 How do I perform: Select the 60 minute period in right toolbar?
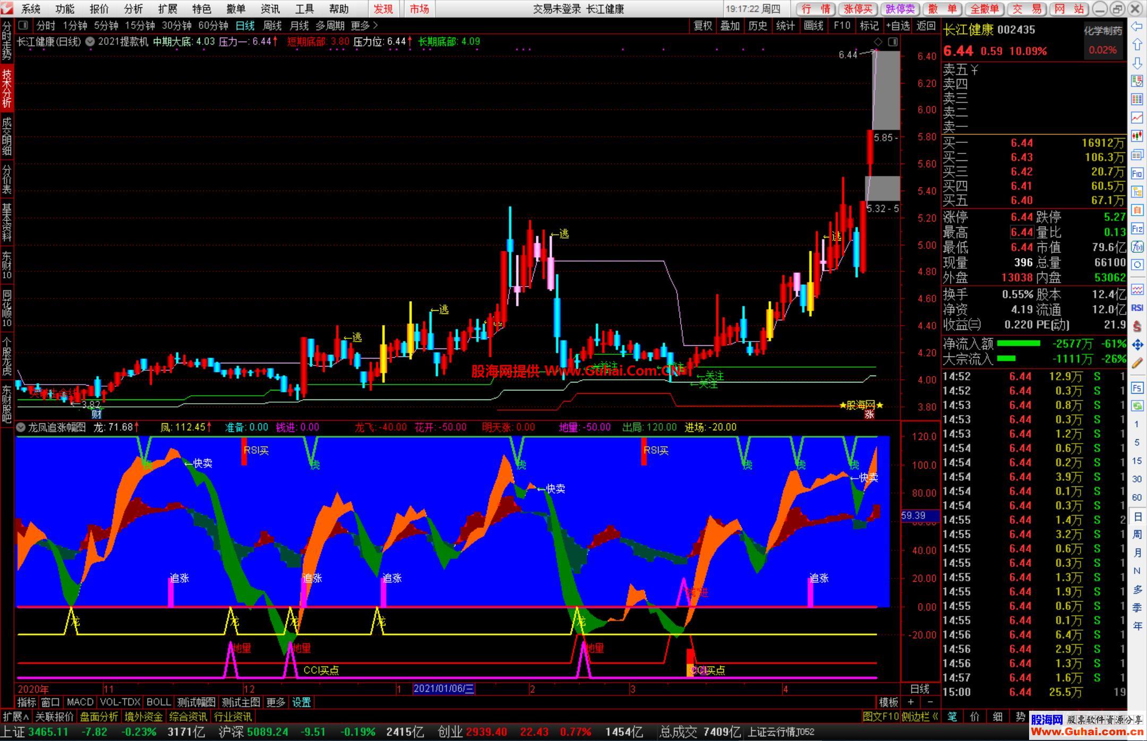tap(1137, 497)
